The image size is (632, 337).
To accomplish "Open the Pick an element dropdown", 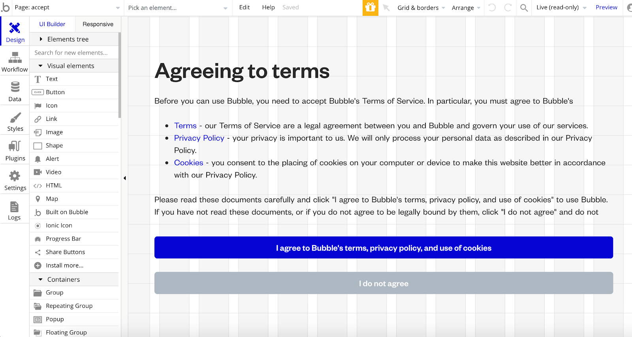I will [178, 8].
